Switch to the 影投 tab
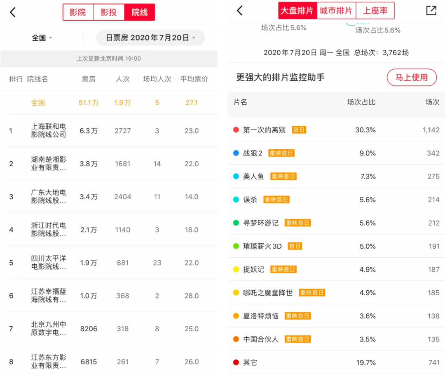Viewport: 445px width, 374px height. [108, 12]
